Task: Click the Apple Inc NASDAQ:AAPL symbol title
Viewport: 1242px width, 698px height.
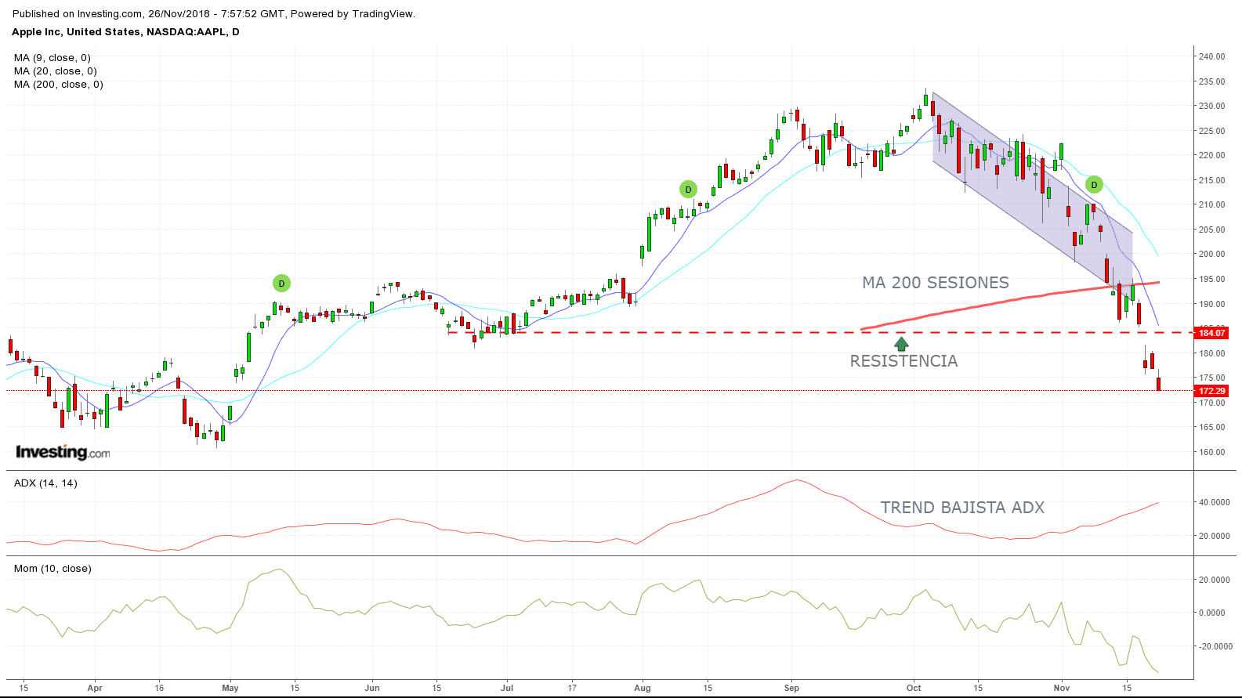Action: 125,32
